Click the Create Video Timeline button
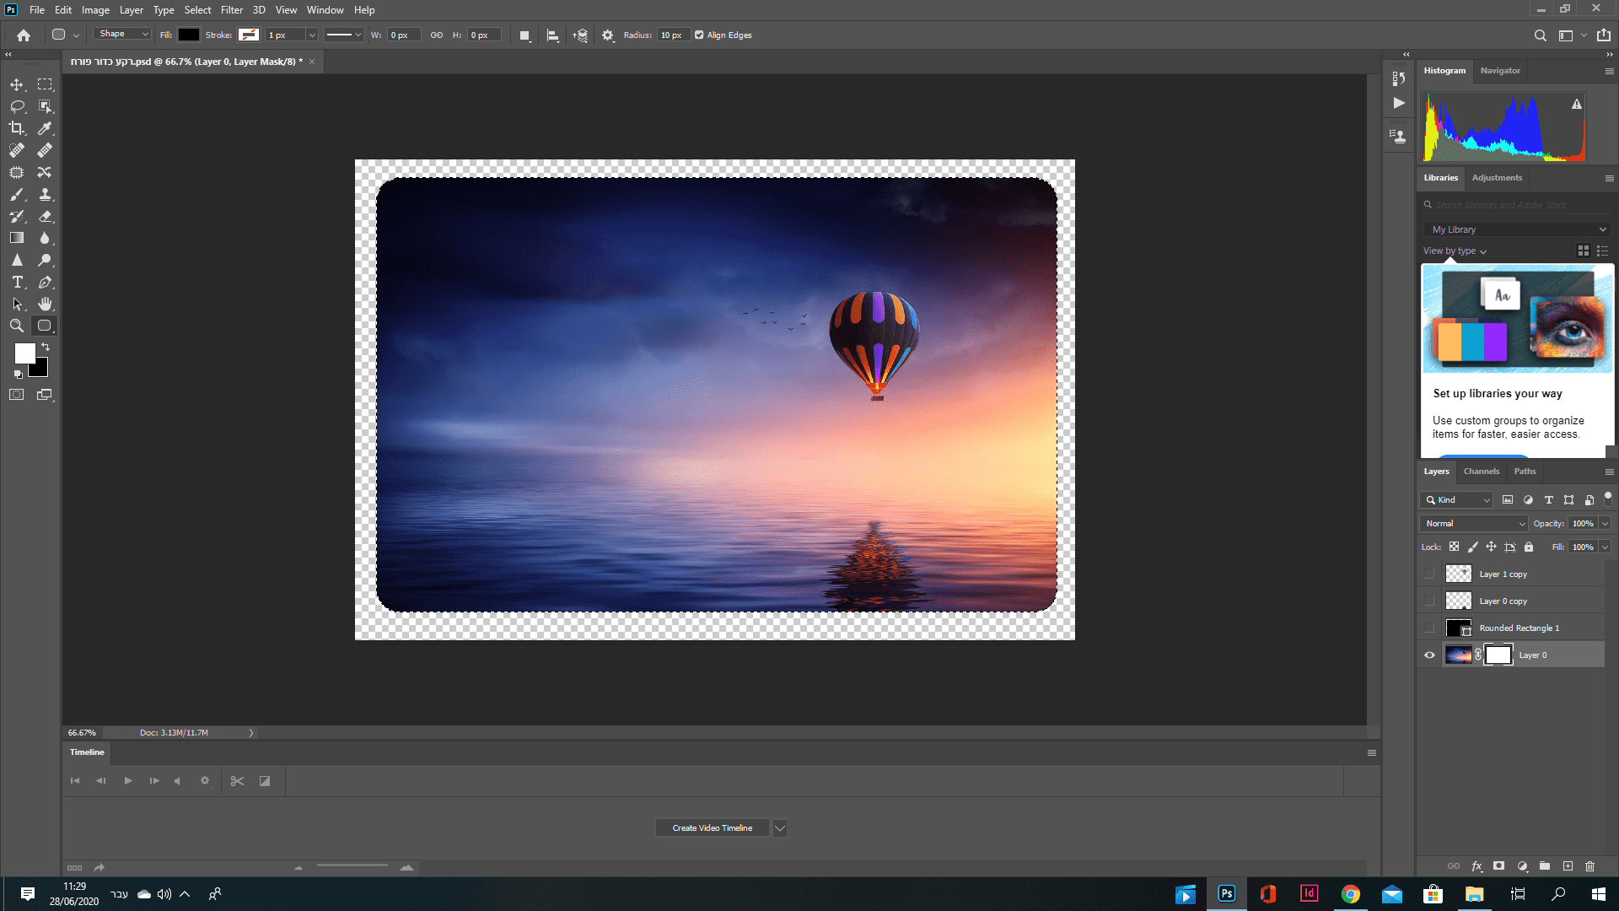This screenshot has height=911, width=1619. pyautogui.click(x=712, y=828)
